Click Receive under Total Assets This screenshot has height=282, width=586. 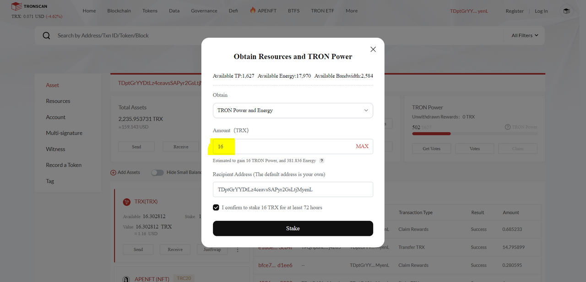pos(181,147)
